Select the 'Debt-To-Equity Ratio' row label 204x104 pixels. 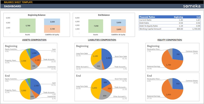pos(148,26)
